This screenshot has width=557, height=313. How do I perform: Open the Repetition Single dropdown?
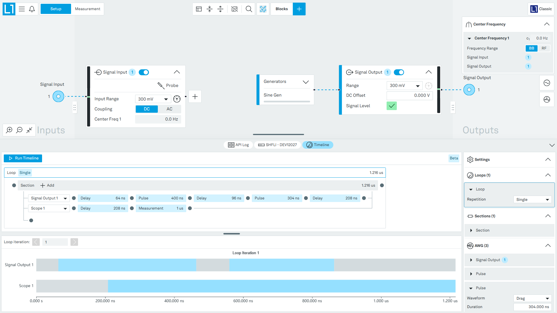532,200
